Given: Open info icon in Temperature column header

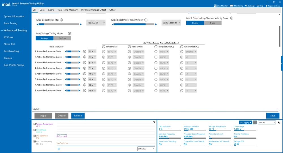Looking at the screenshot, I should (104, 47).
